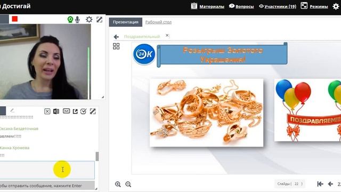Open Участники (19) list
The height and width of the screenshot is (192, 341).
click(280, 6)
